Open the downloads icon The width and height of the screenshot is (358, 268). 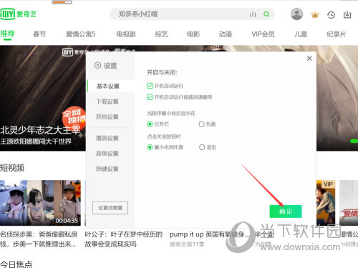pos(347,14)
